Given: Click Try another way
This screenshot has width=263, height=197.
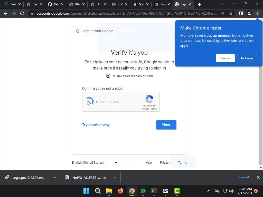Looking at the screenshot, I should pyautogui.click(x=96, y=125).
